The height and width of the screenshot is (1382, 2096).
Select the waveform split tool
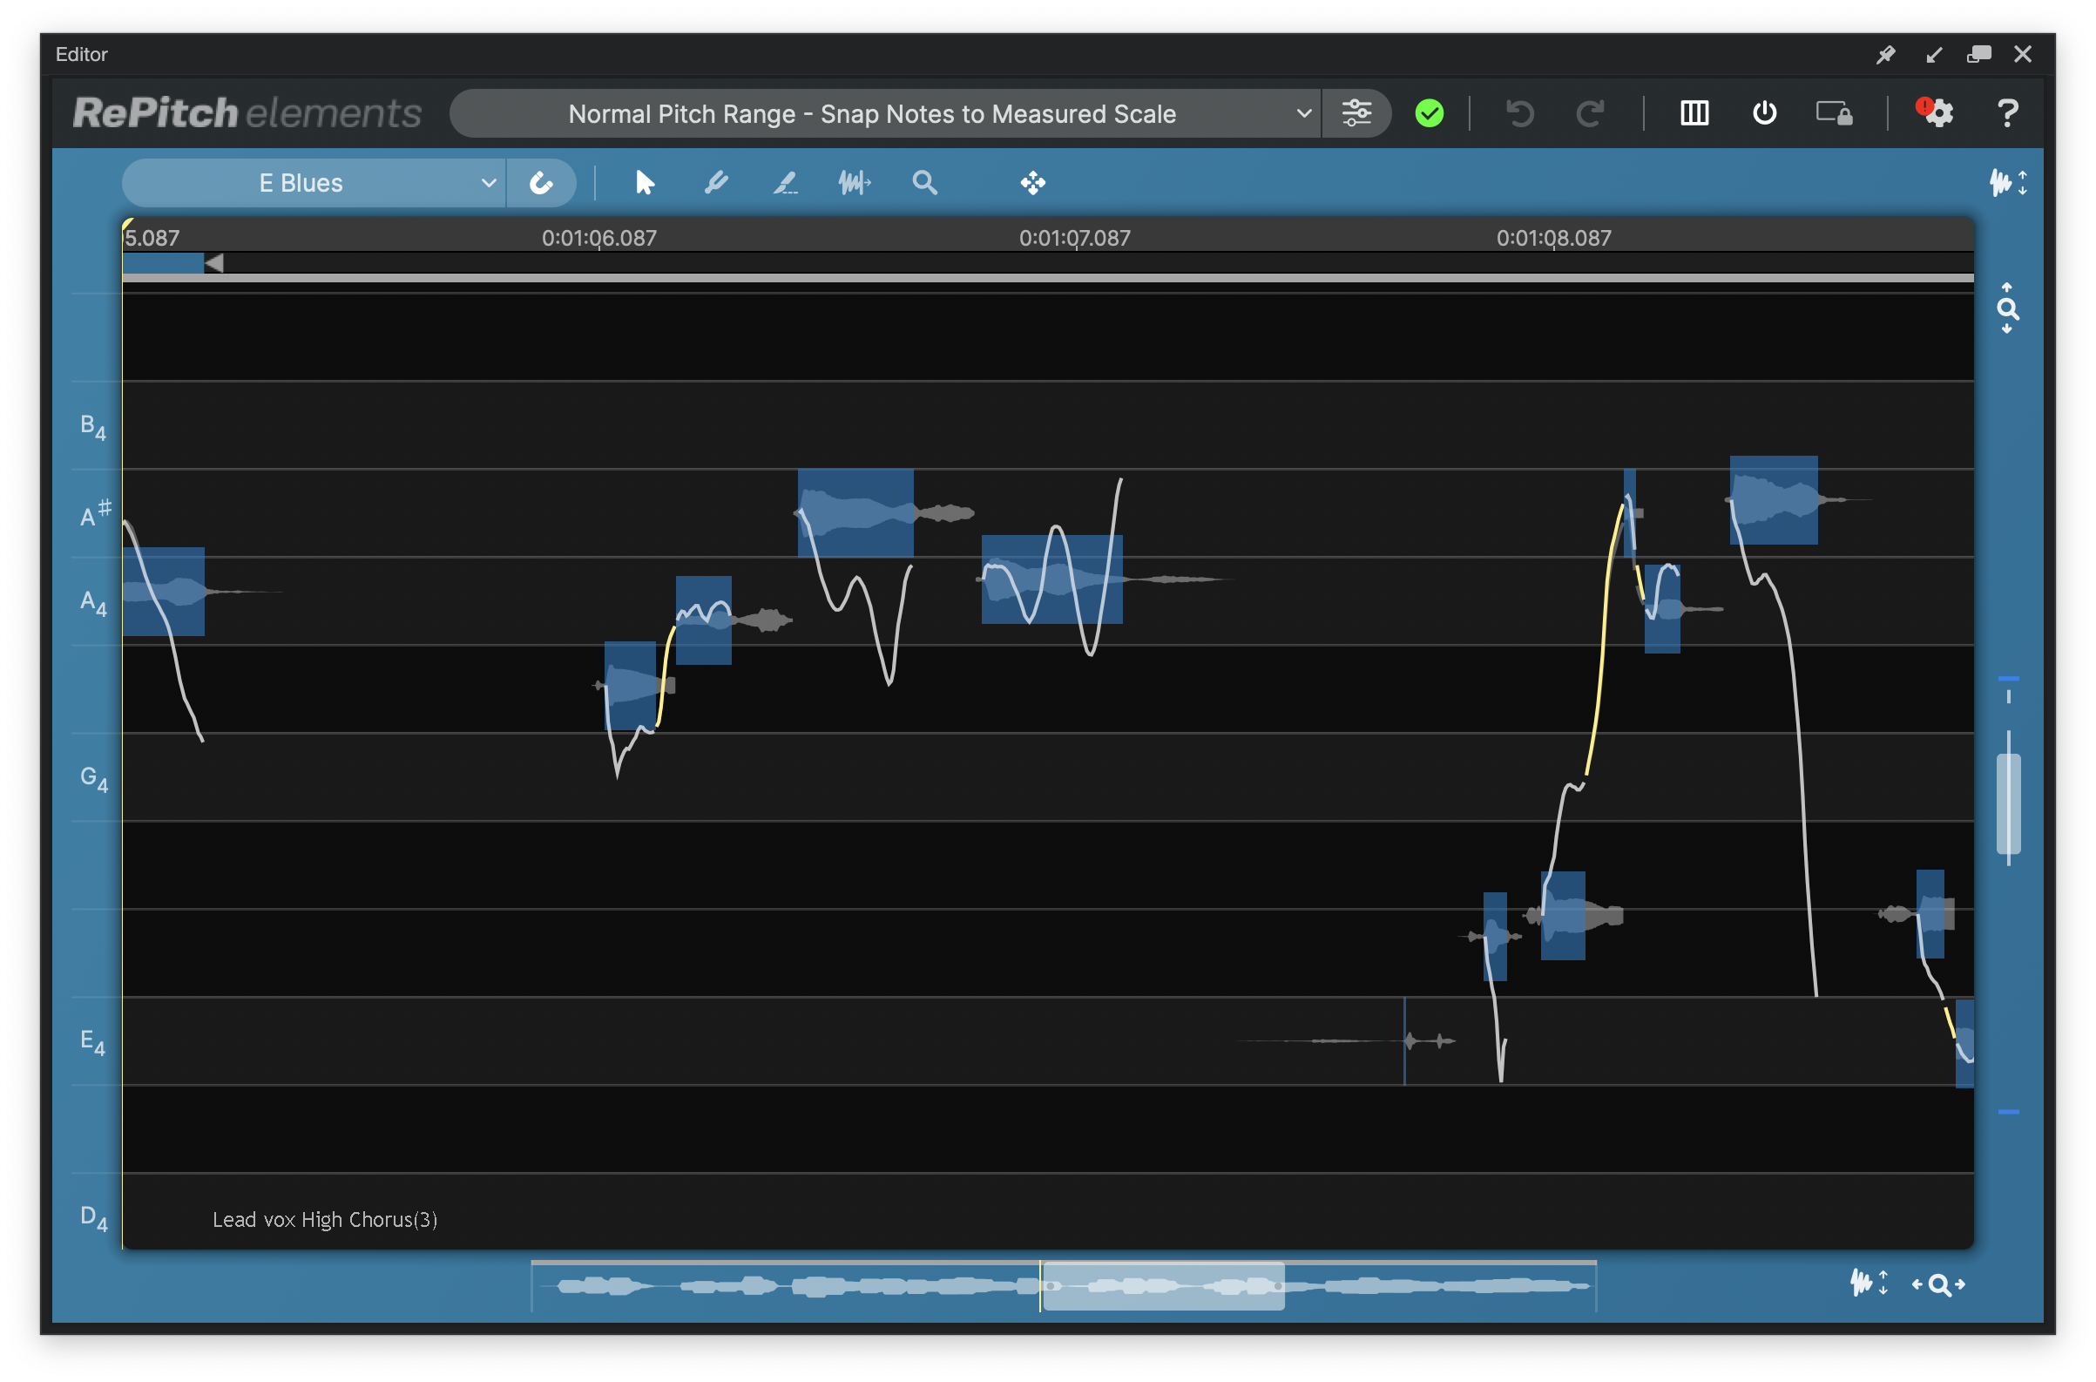[854, 183]
